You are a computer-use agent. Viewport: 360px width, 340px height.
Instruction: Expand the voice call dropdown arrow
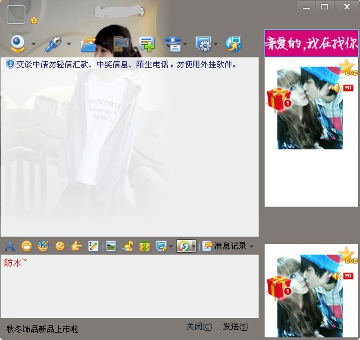69,44
